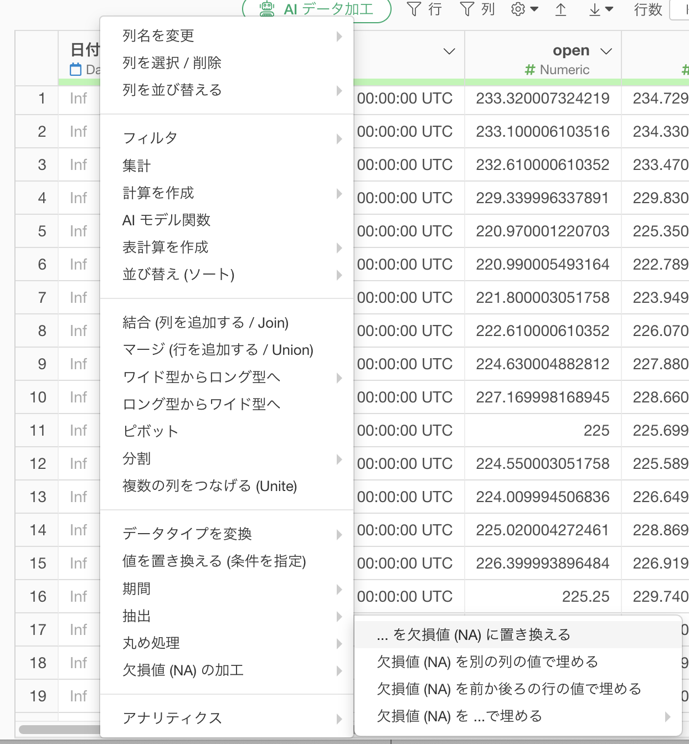Select AI モデル関数 menu item
This screenshot has width=689, height=744.
(166, 220)
